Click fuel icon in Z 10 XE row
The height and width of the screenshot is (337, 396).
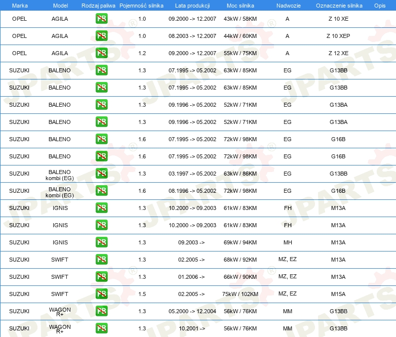point(101,19)
